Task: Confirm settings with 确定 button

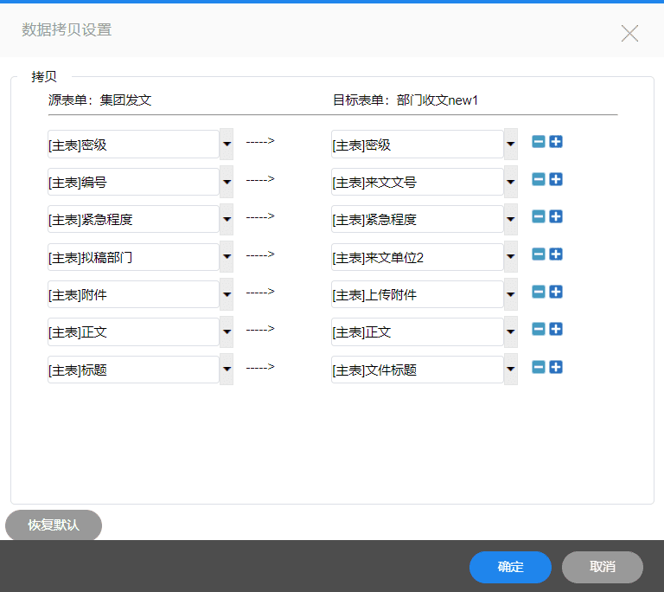Action: pyautogui.click(x=510, y=567)
